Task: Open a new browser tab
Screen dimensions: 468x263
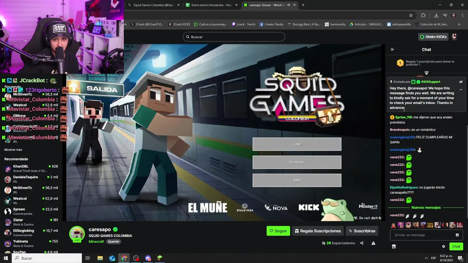Action: [303, 5]
